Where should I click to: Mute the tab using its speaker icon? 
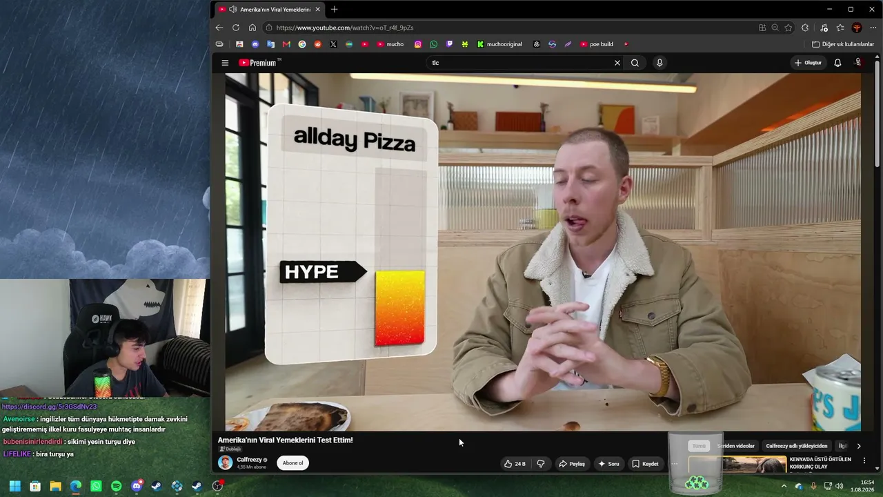coord(233,9)
